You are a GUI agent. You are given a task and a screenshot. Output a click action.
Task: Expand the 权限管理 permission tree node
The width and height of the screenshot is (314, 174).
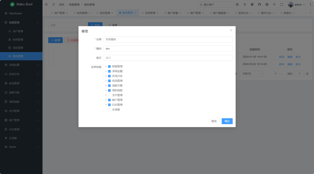coord(106,66)
